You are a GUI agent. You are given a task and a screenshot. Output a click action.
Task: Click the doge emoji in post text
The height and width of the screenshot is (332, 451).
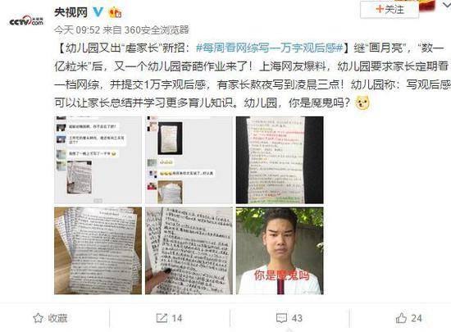coord(362,103)
